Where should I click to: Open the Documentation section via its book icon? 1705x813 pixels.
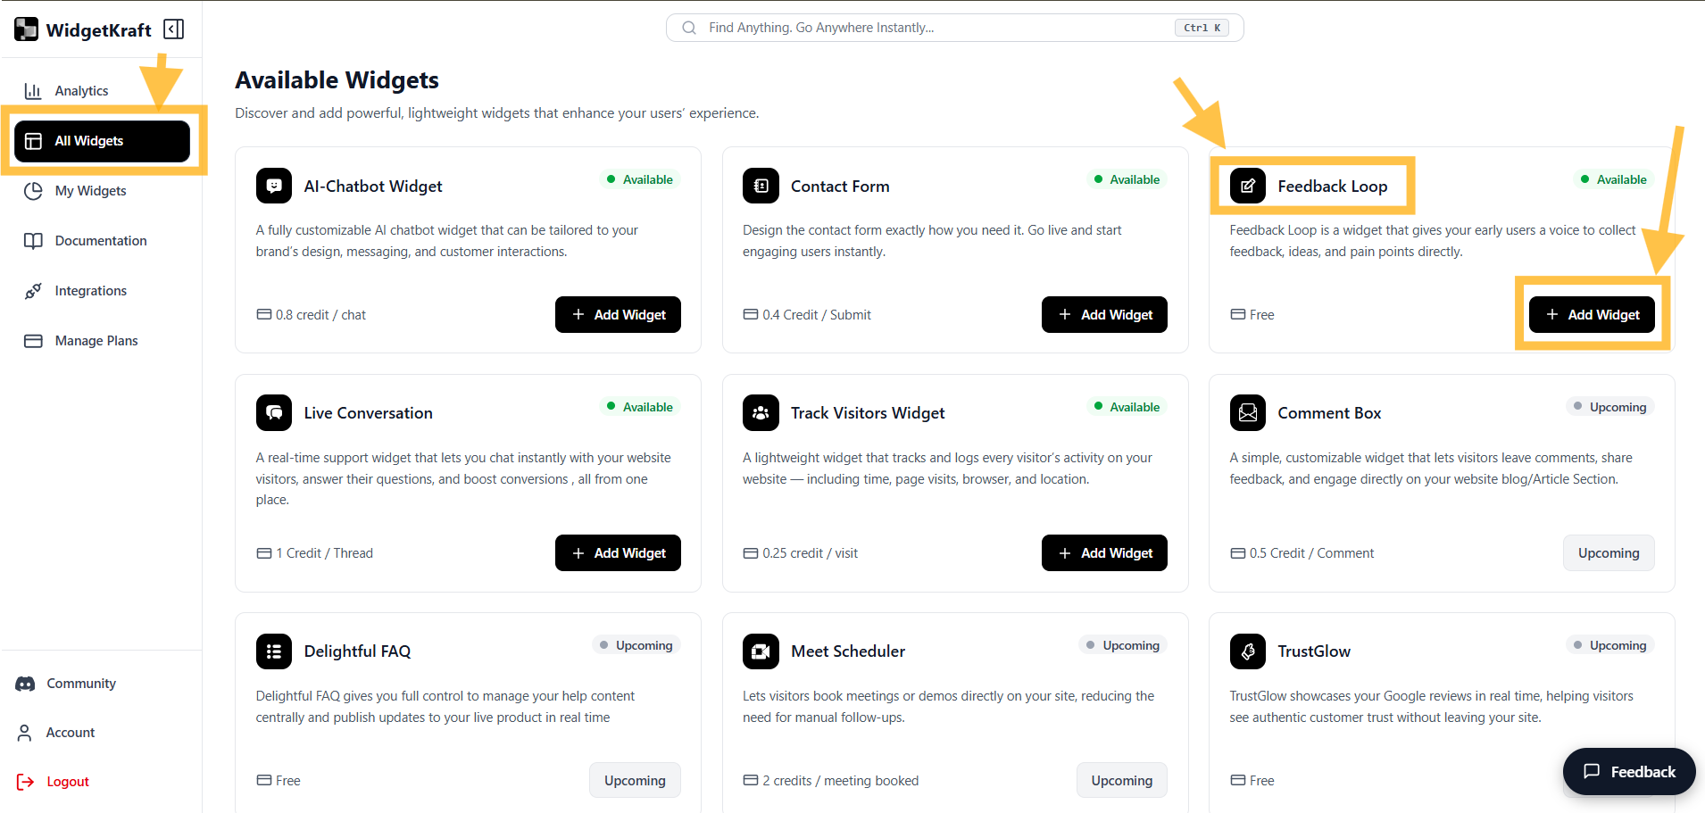[x=33, y=240]
